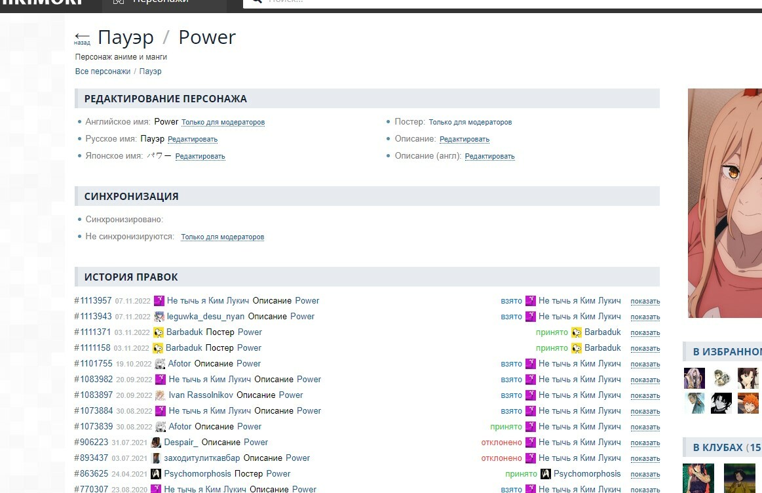Click Редактировать next to Японское имя
The image size is (762, 493).
click(200, 157)
